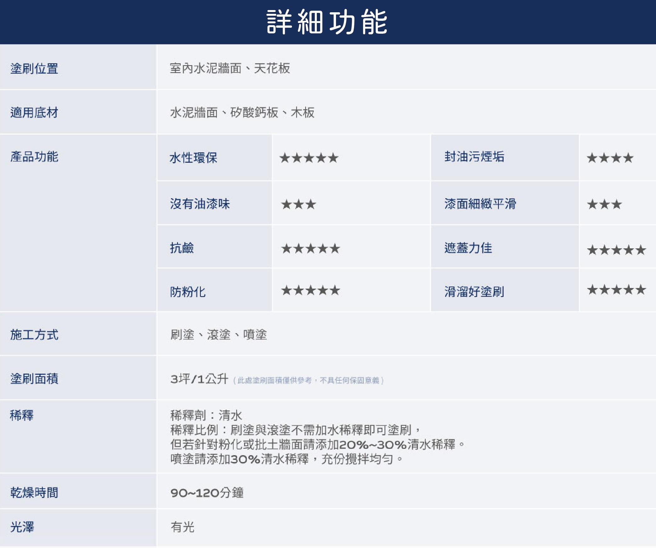Click the 施工方式 row label
Viewport: 656px width, 548px height.
point(34,335)
